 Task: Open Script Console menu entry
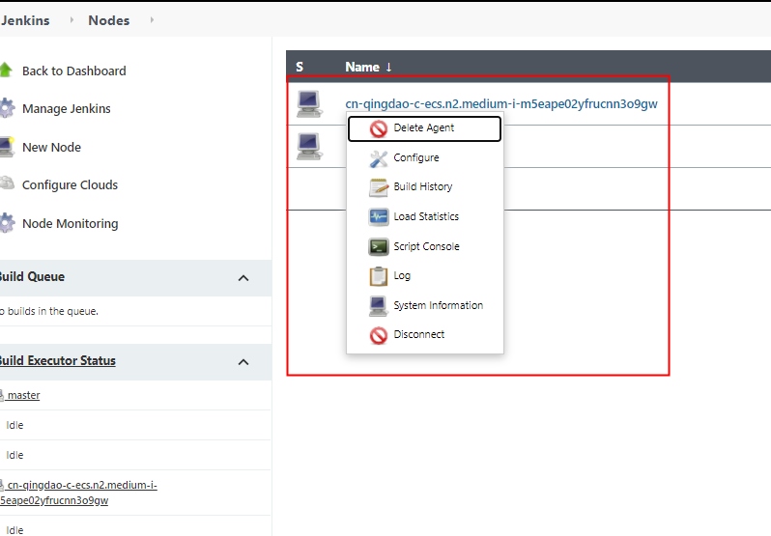click(x=424, y=246)
